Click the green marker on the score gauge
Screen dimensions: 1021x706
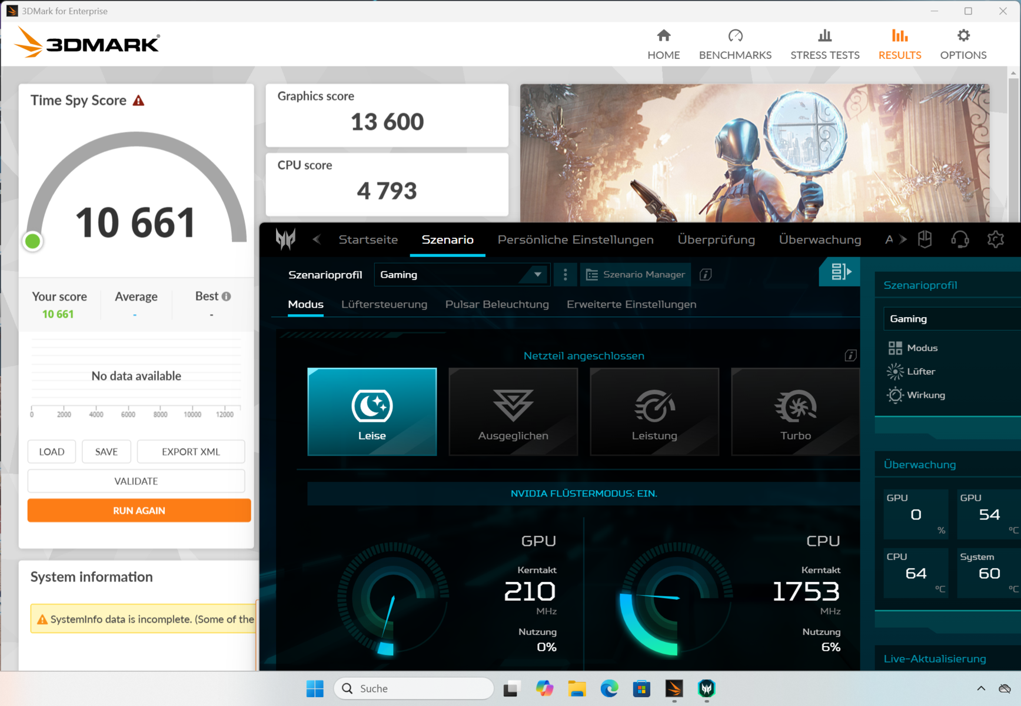[33, 241]
